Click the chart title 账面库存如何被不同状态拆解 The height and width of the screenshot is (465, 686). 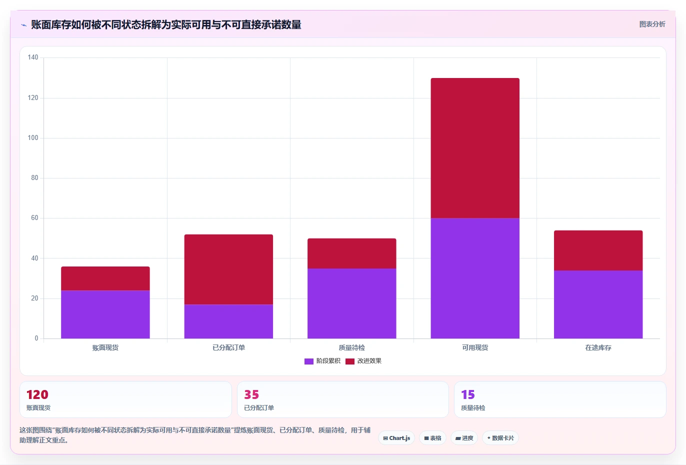[166, 25]
